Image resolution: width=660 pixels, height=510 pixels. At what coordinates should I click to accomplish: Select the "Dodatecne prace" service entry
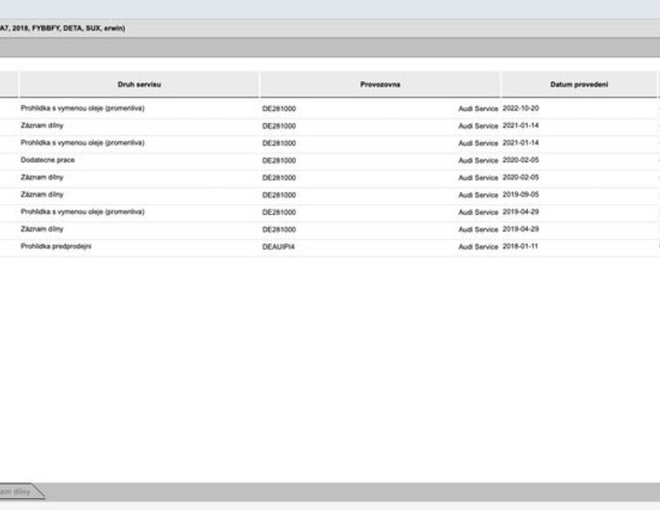[x=47, y=159]
